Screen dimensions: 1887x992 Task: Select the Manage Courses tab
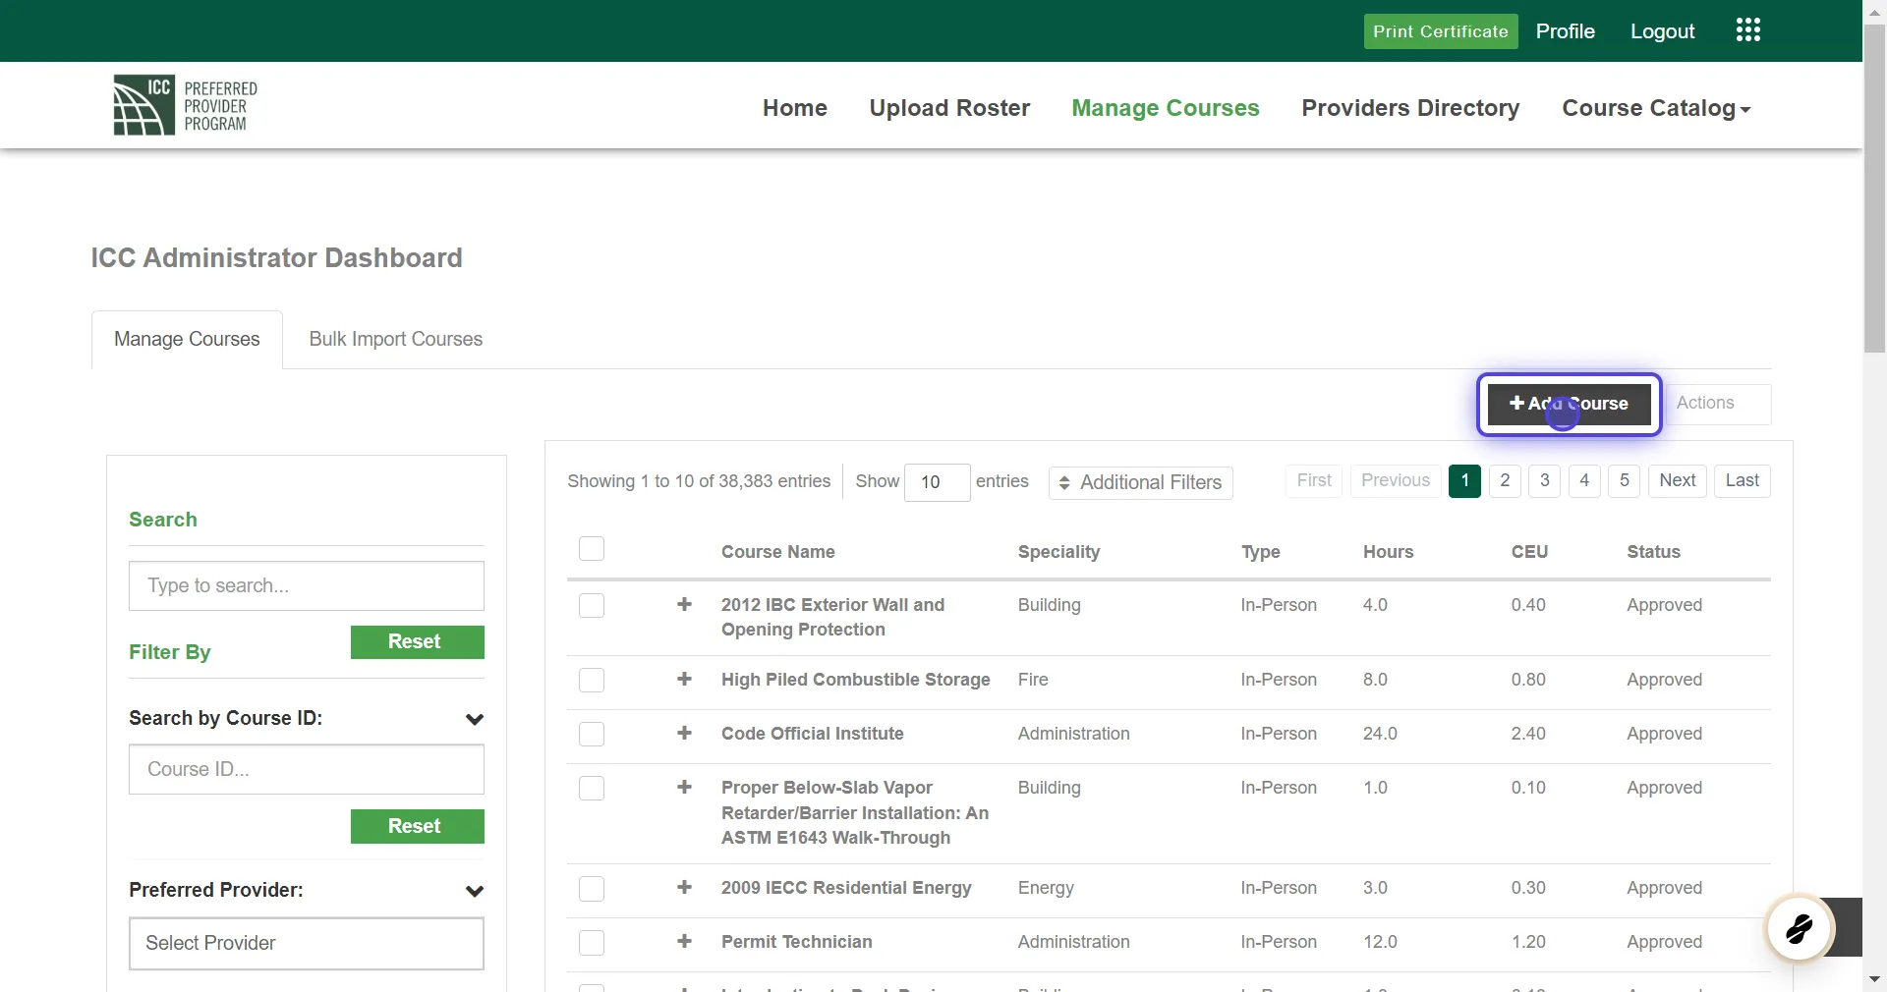pos(187,339)
